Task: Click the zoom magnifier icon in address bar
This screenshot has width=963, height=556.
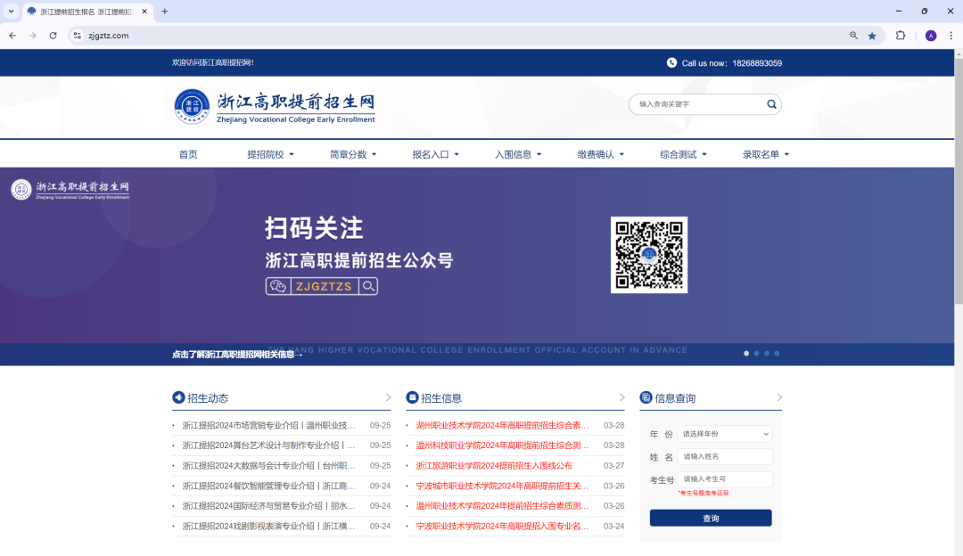Action: (853, 36)
